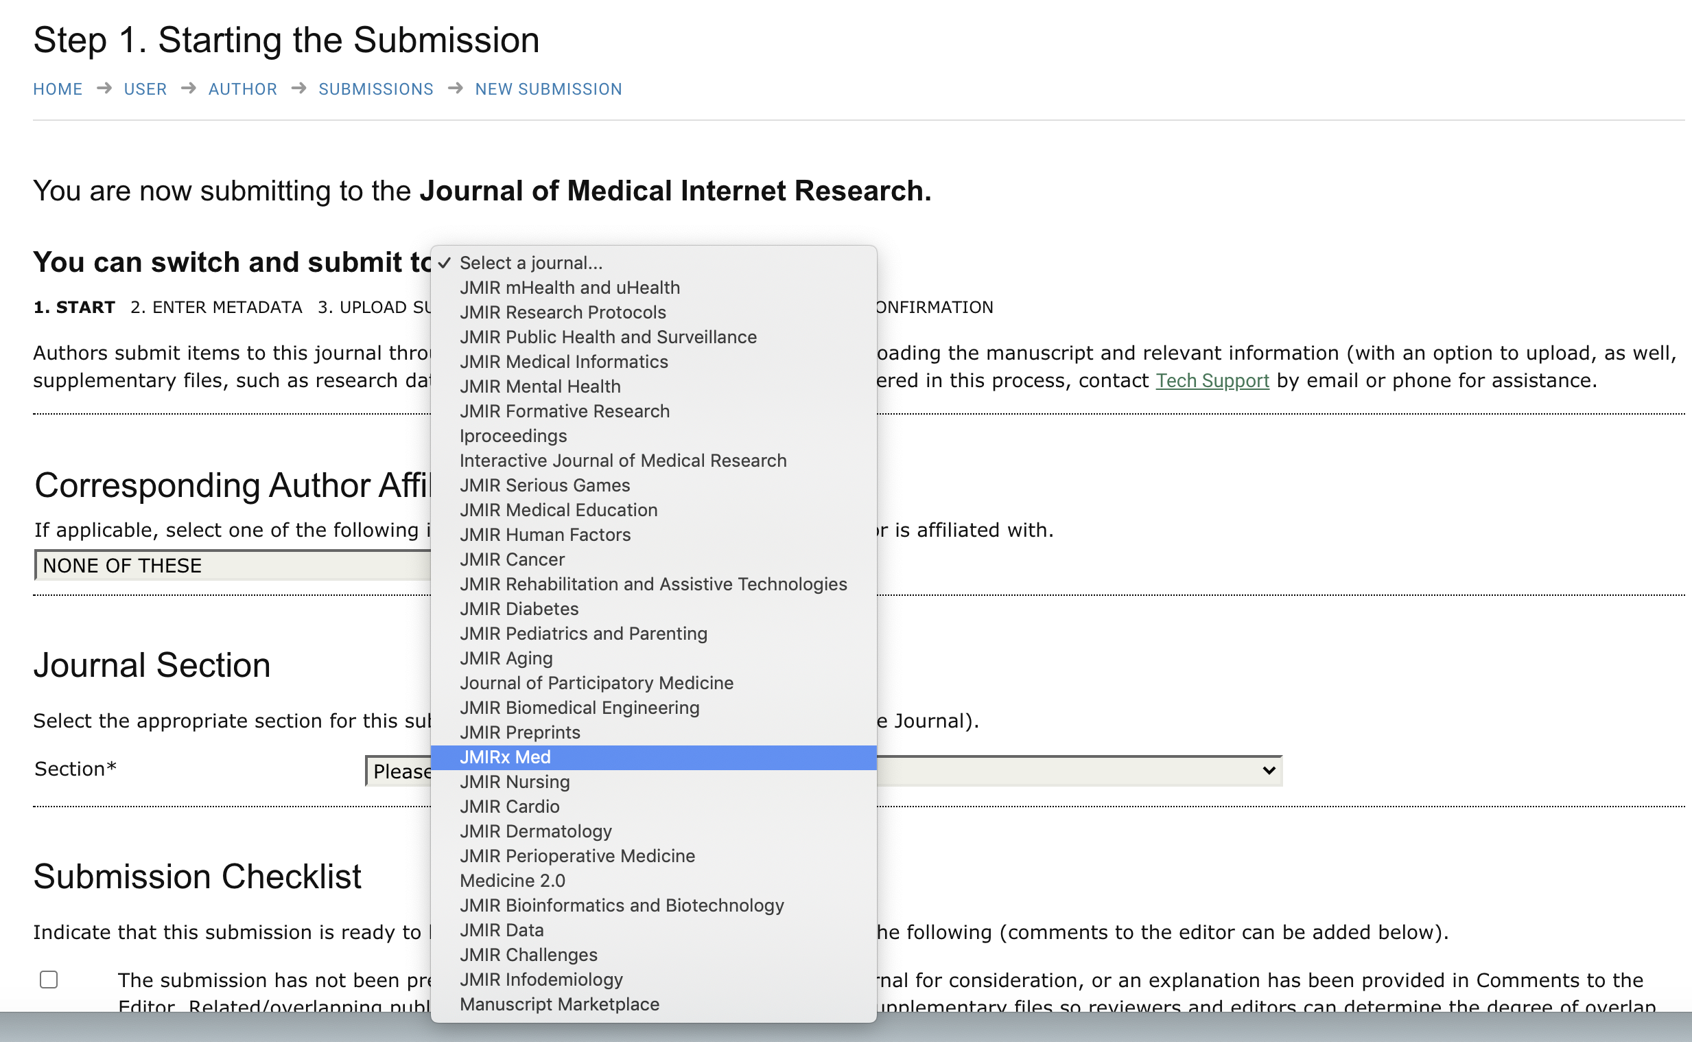Select JMIRx Med from journal list
This screenshot has width=1692, height=1042.
pos(505,757)
